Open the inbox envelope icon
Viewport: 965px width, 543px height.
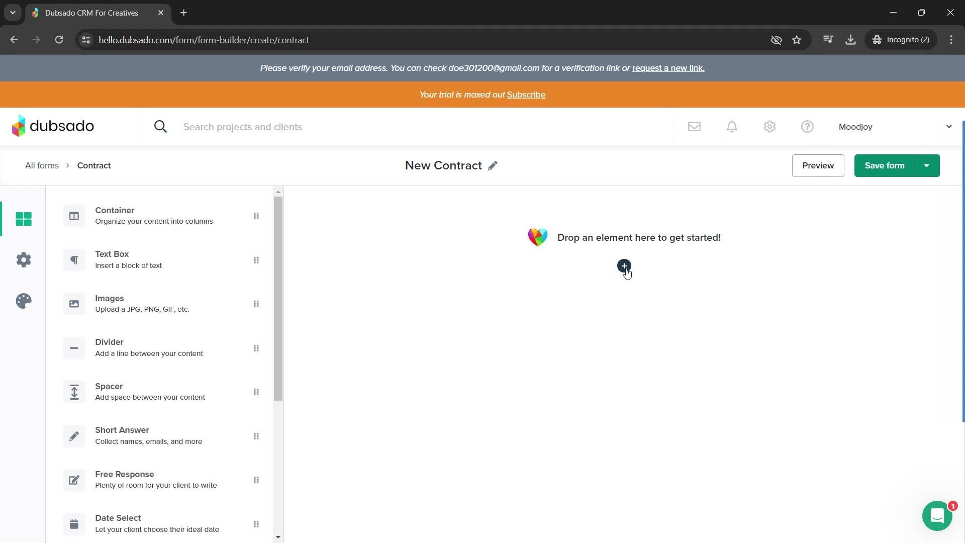pos(694,127)
